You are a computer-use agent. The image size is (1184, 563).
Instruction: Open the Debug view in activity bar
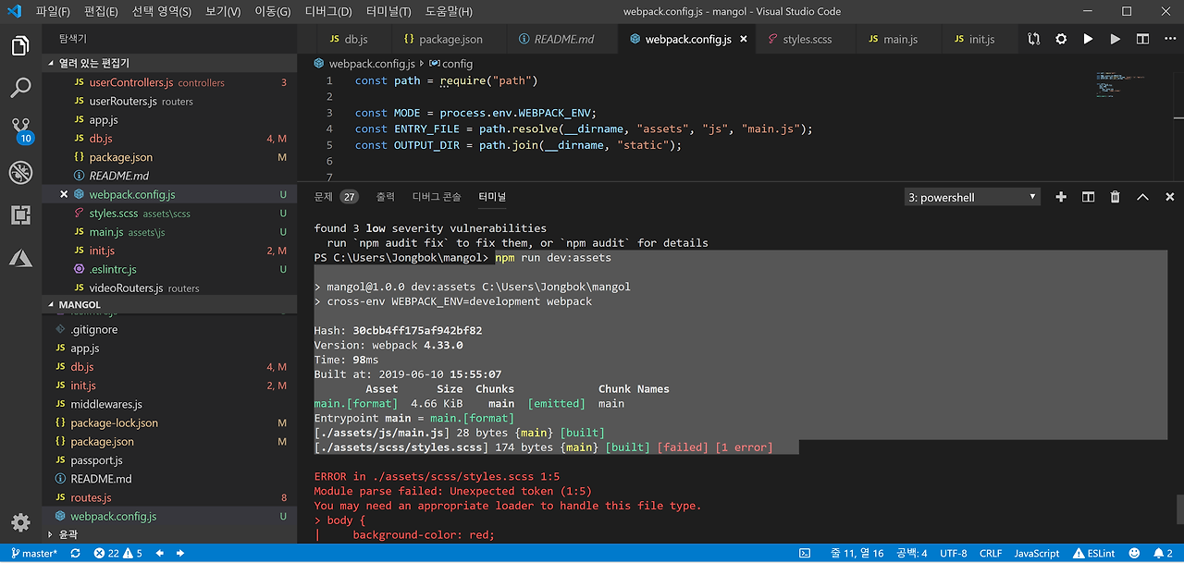tap(20, 173)
